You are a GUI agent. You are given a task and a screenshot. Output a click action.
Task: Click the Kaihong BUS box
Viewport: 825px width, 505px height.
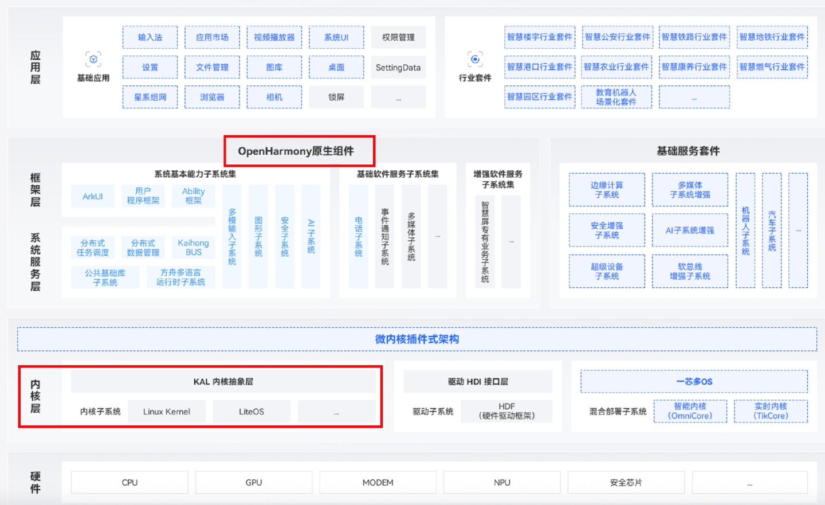point(194,248)
